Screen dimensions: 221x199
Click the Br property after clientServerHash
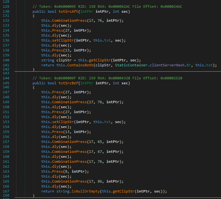189,65
